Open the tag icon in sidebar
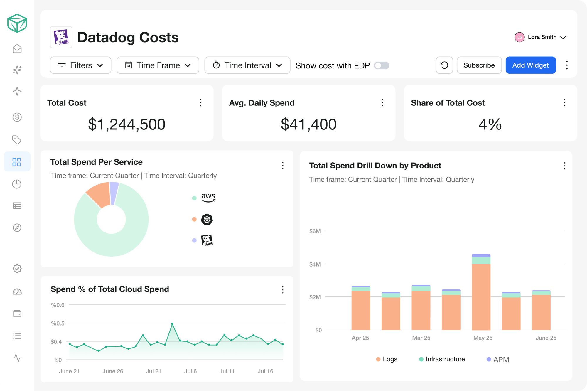Image resolution: width=587 pixels, height=391 pixels. pos(17,140)
